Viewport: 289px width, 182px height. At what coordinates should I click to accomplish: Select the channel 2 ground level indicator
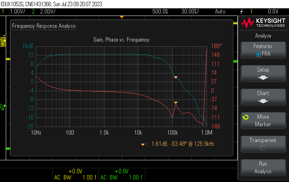tap(3, 106)
